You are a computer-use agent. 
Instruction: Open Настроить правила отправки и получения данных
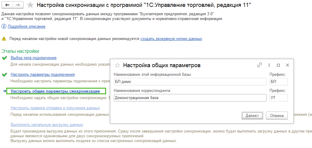55,108
